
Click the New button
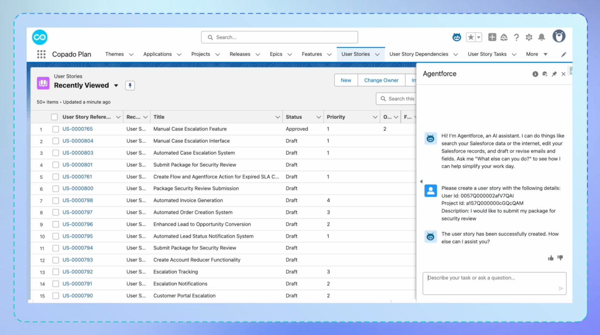346,80
